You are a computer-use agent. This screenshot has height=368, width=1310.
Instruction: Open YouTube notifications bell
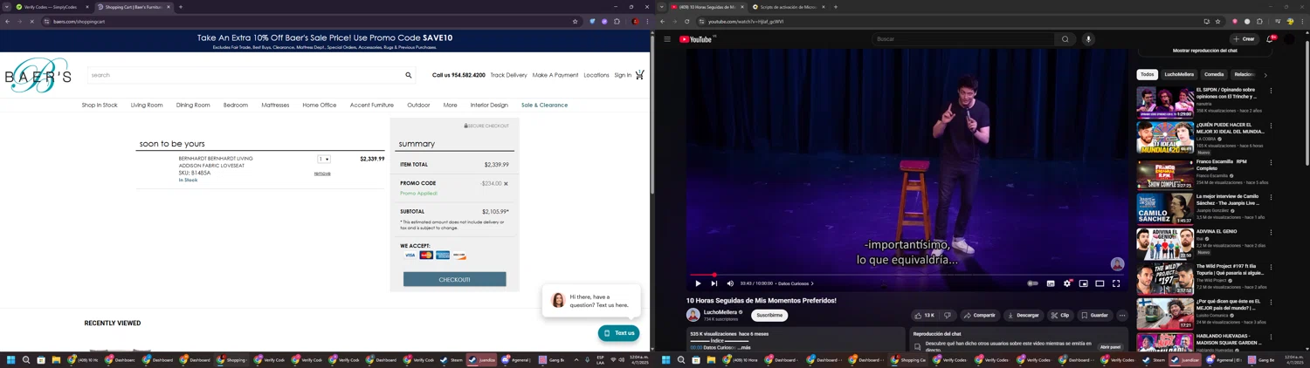tap(1270, 39)
